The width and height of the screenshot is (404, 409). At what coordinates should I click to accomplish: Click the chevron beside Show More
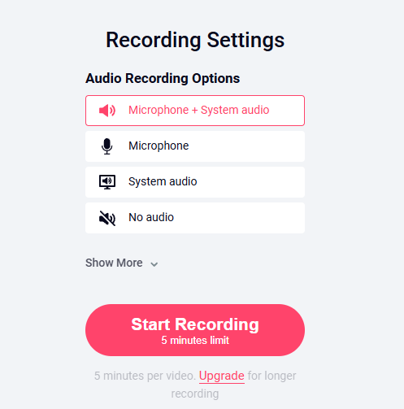[x=154, y=264]
